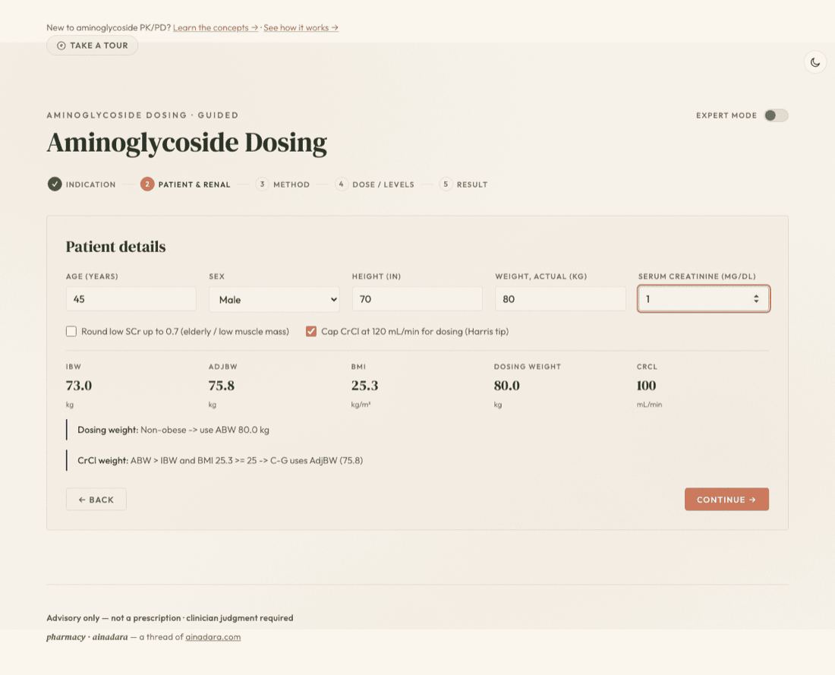The image size is (835, 675).
Task: Open Learn the concepts link
Action: click(x=215, y=27)
